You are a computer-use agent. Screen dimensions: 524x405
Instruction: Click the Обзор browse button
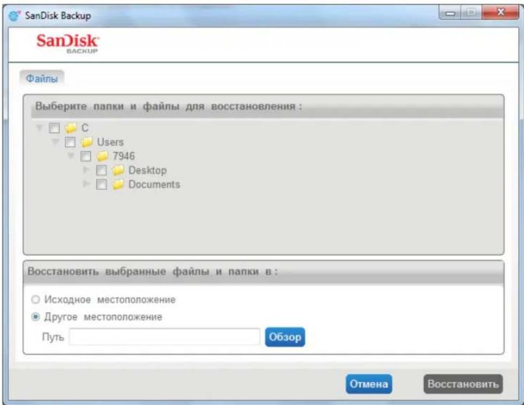285,337
